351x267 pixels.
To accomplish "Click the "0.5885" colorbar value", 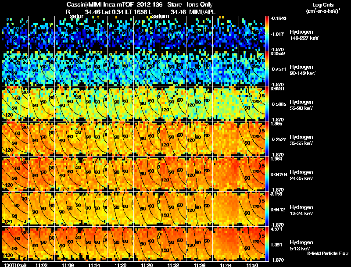I will (x=279, y=104).
